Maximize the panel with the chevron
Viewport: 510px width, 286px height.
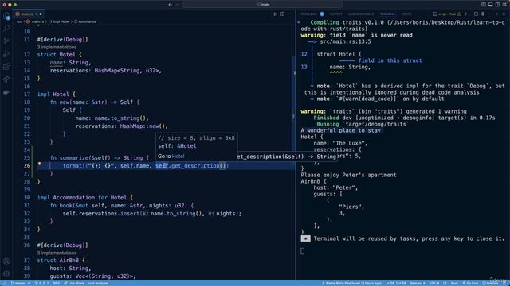(497, 14)
